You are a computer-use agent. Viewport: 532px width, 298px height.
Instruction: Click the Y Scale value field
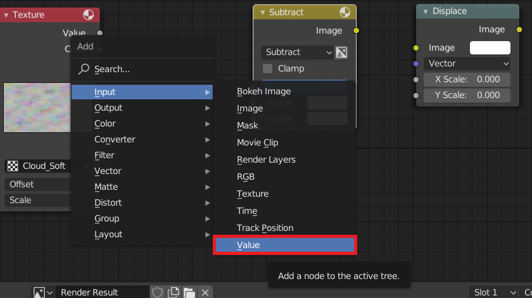467,96
